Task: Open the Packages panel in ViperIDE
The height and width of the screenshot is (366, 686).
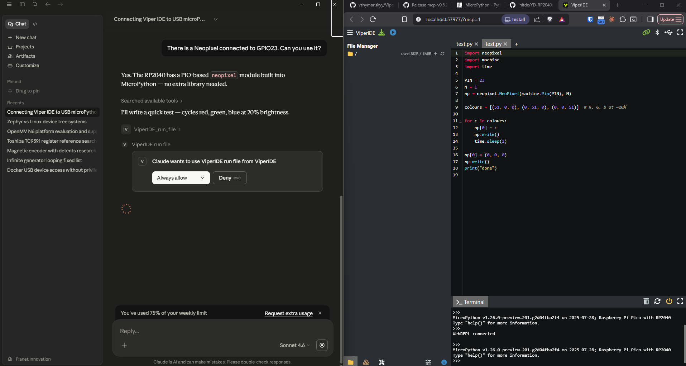Action: pos(366,362)
